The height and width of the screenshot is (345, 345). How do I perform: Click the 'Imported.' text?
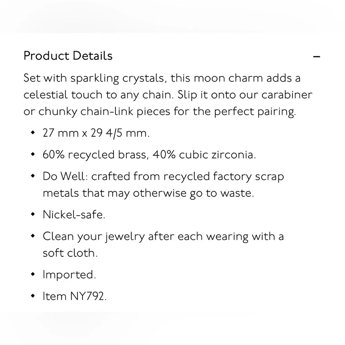pyautogui.click(x=69, y=275)
